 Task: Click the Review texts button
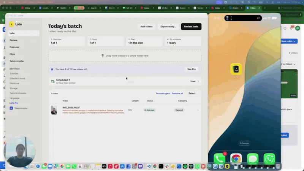[191, 27]
